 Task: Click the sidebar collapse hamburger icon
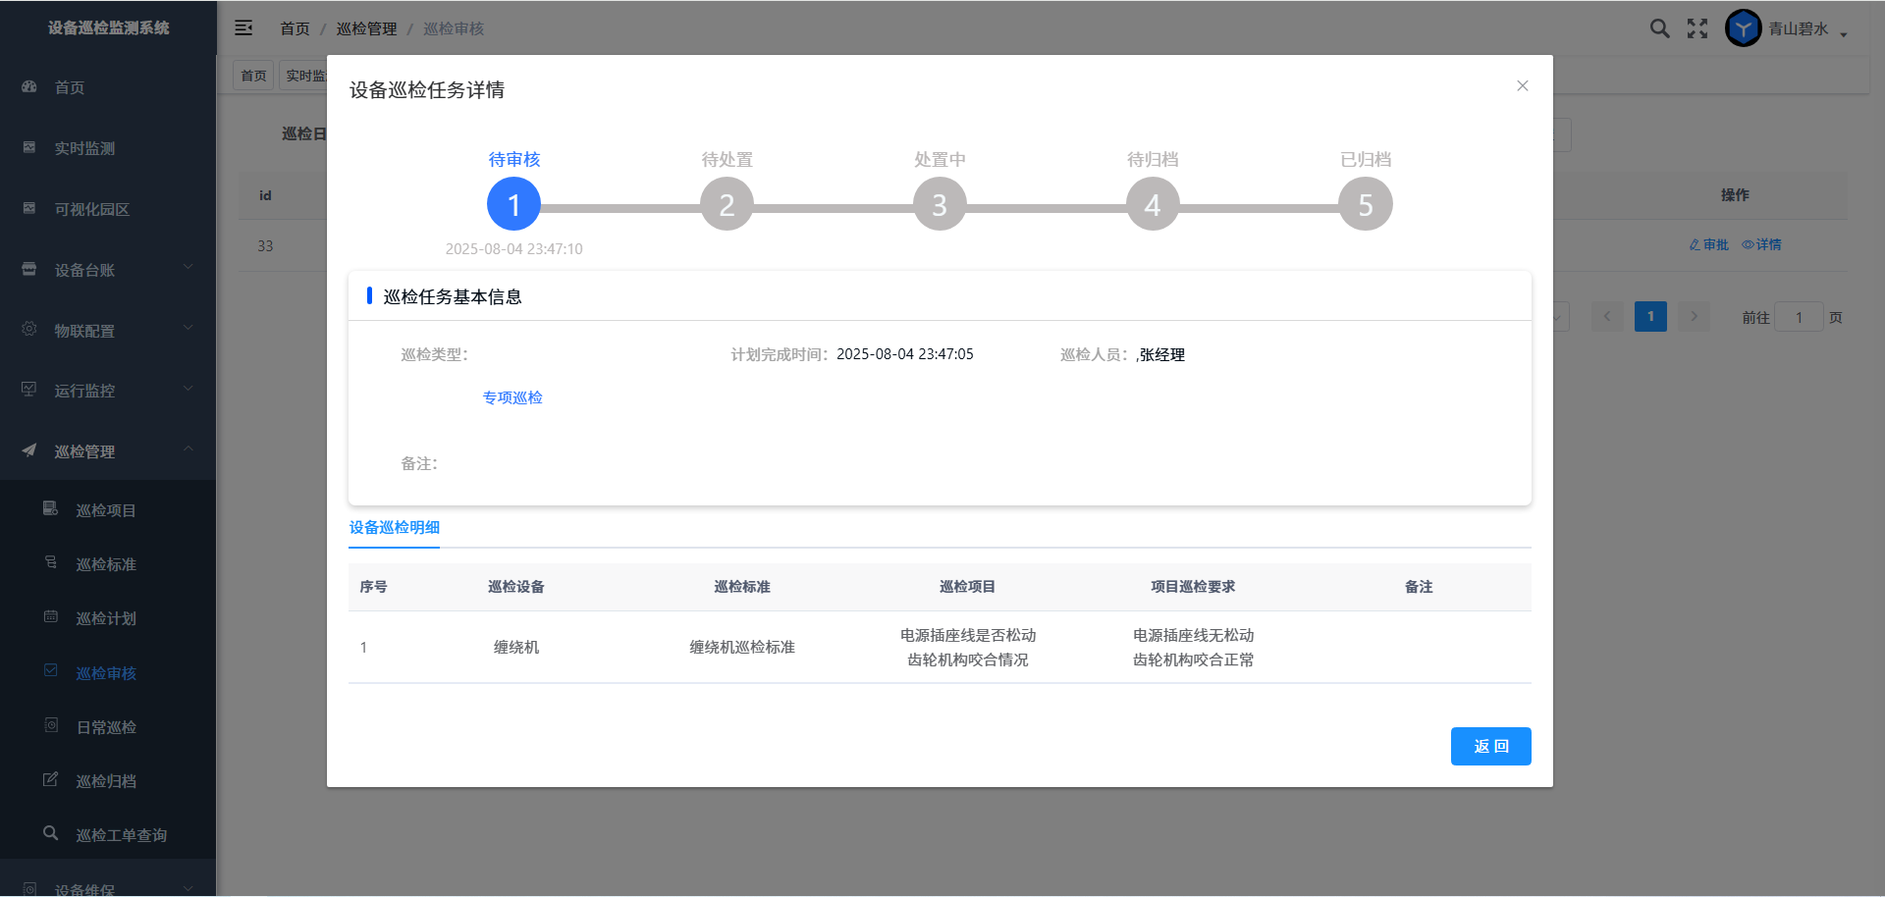pos(243,28)
